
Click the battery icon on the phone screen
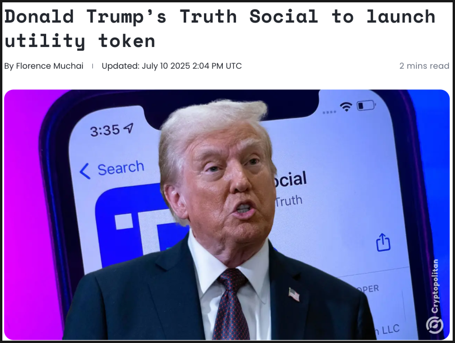tap(366, 105)
